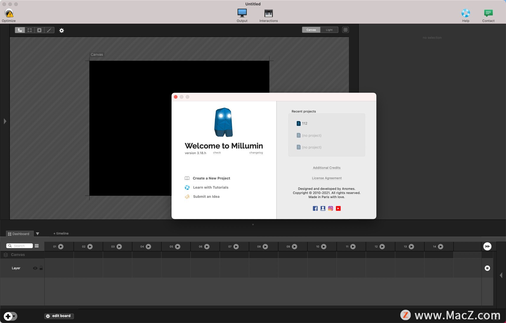Open the changelog link
This screenshot has height=323, width=506.
(x=256, y=153)
